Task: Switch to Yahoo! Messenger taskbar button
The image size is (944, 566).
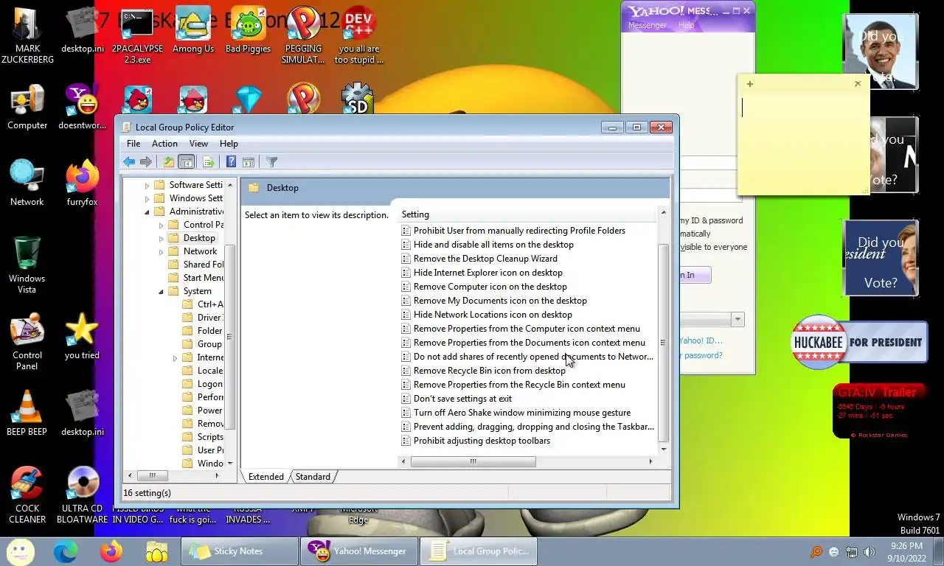Action: pos(358,551)
